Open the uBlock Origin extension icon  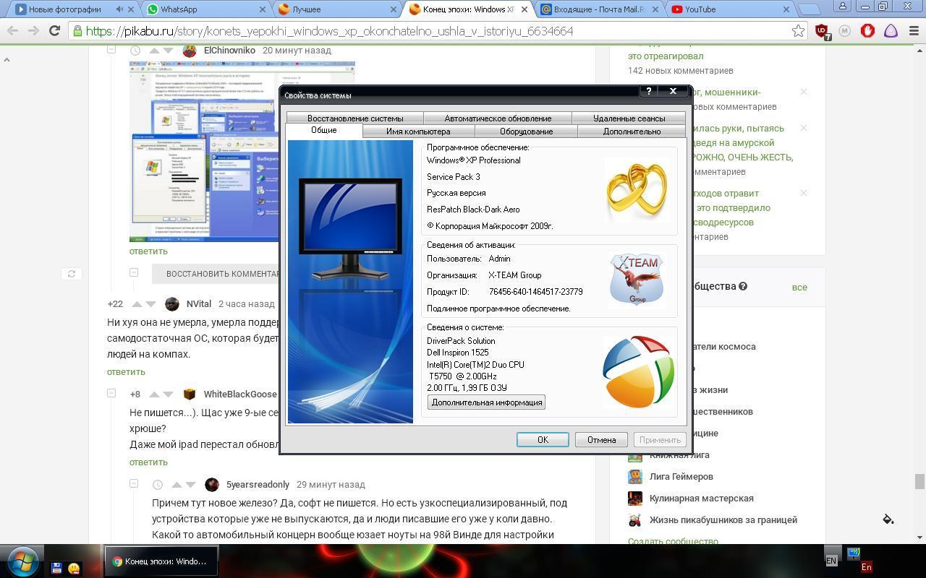pyautogui.click(x=823, y=31)
